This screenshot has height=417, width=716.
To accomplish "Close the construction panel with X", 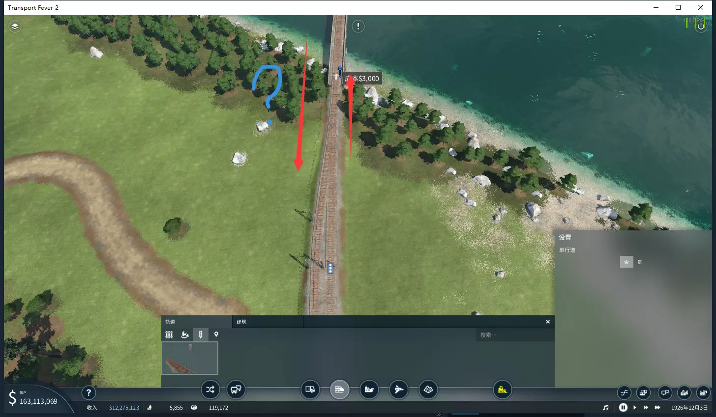I will tap(548, 322).
